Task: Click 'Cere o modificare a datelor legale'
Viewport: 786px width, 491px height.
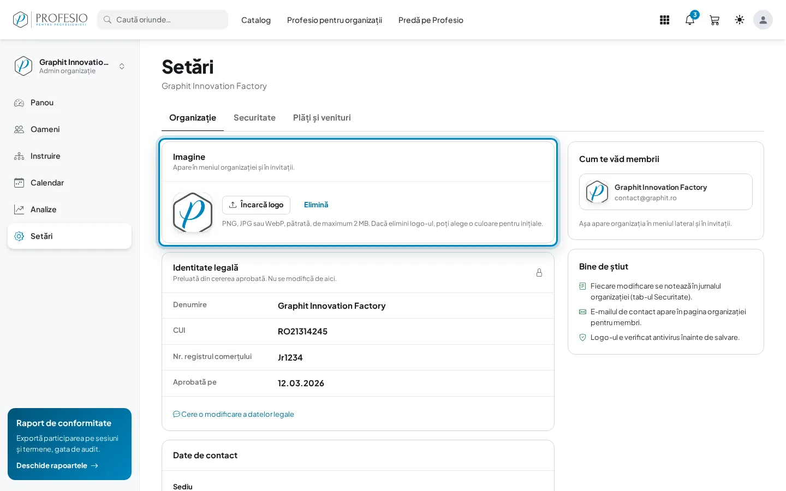Action: coord(234,414)
